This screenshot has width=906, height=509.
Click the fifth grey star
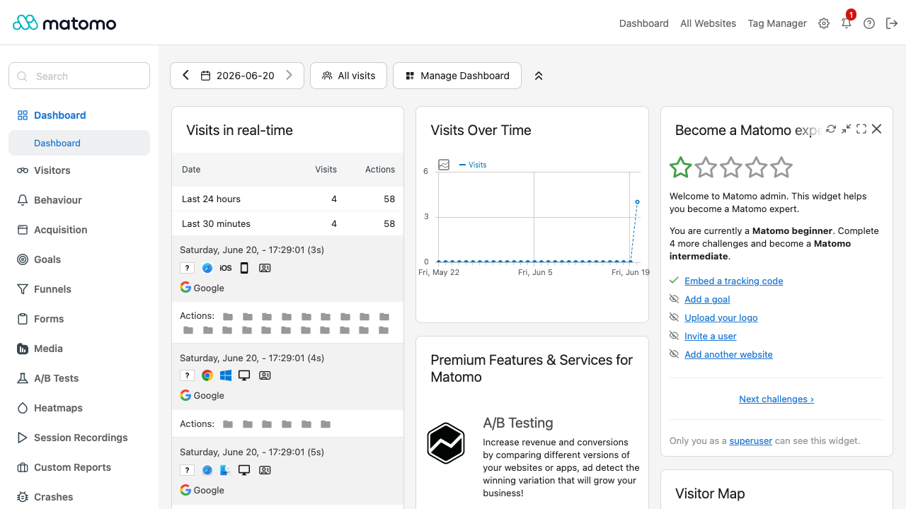[x=781, y=168]
